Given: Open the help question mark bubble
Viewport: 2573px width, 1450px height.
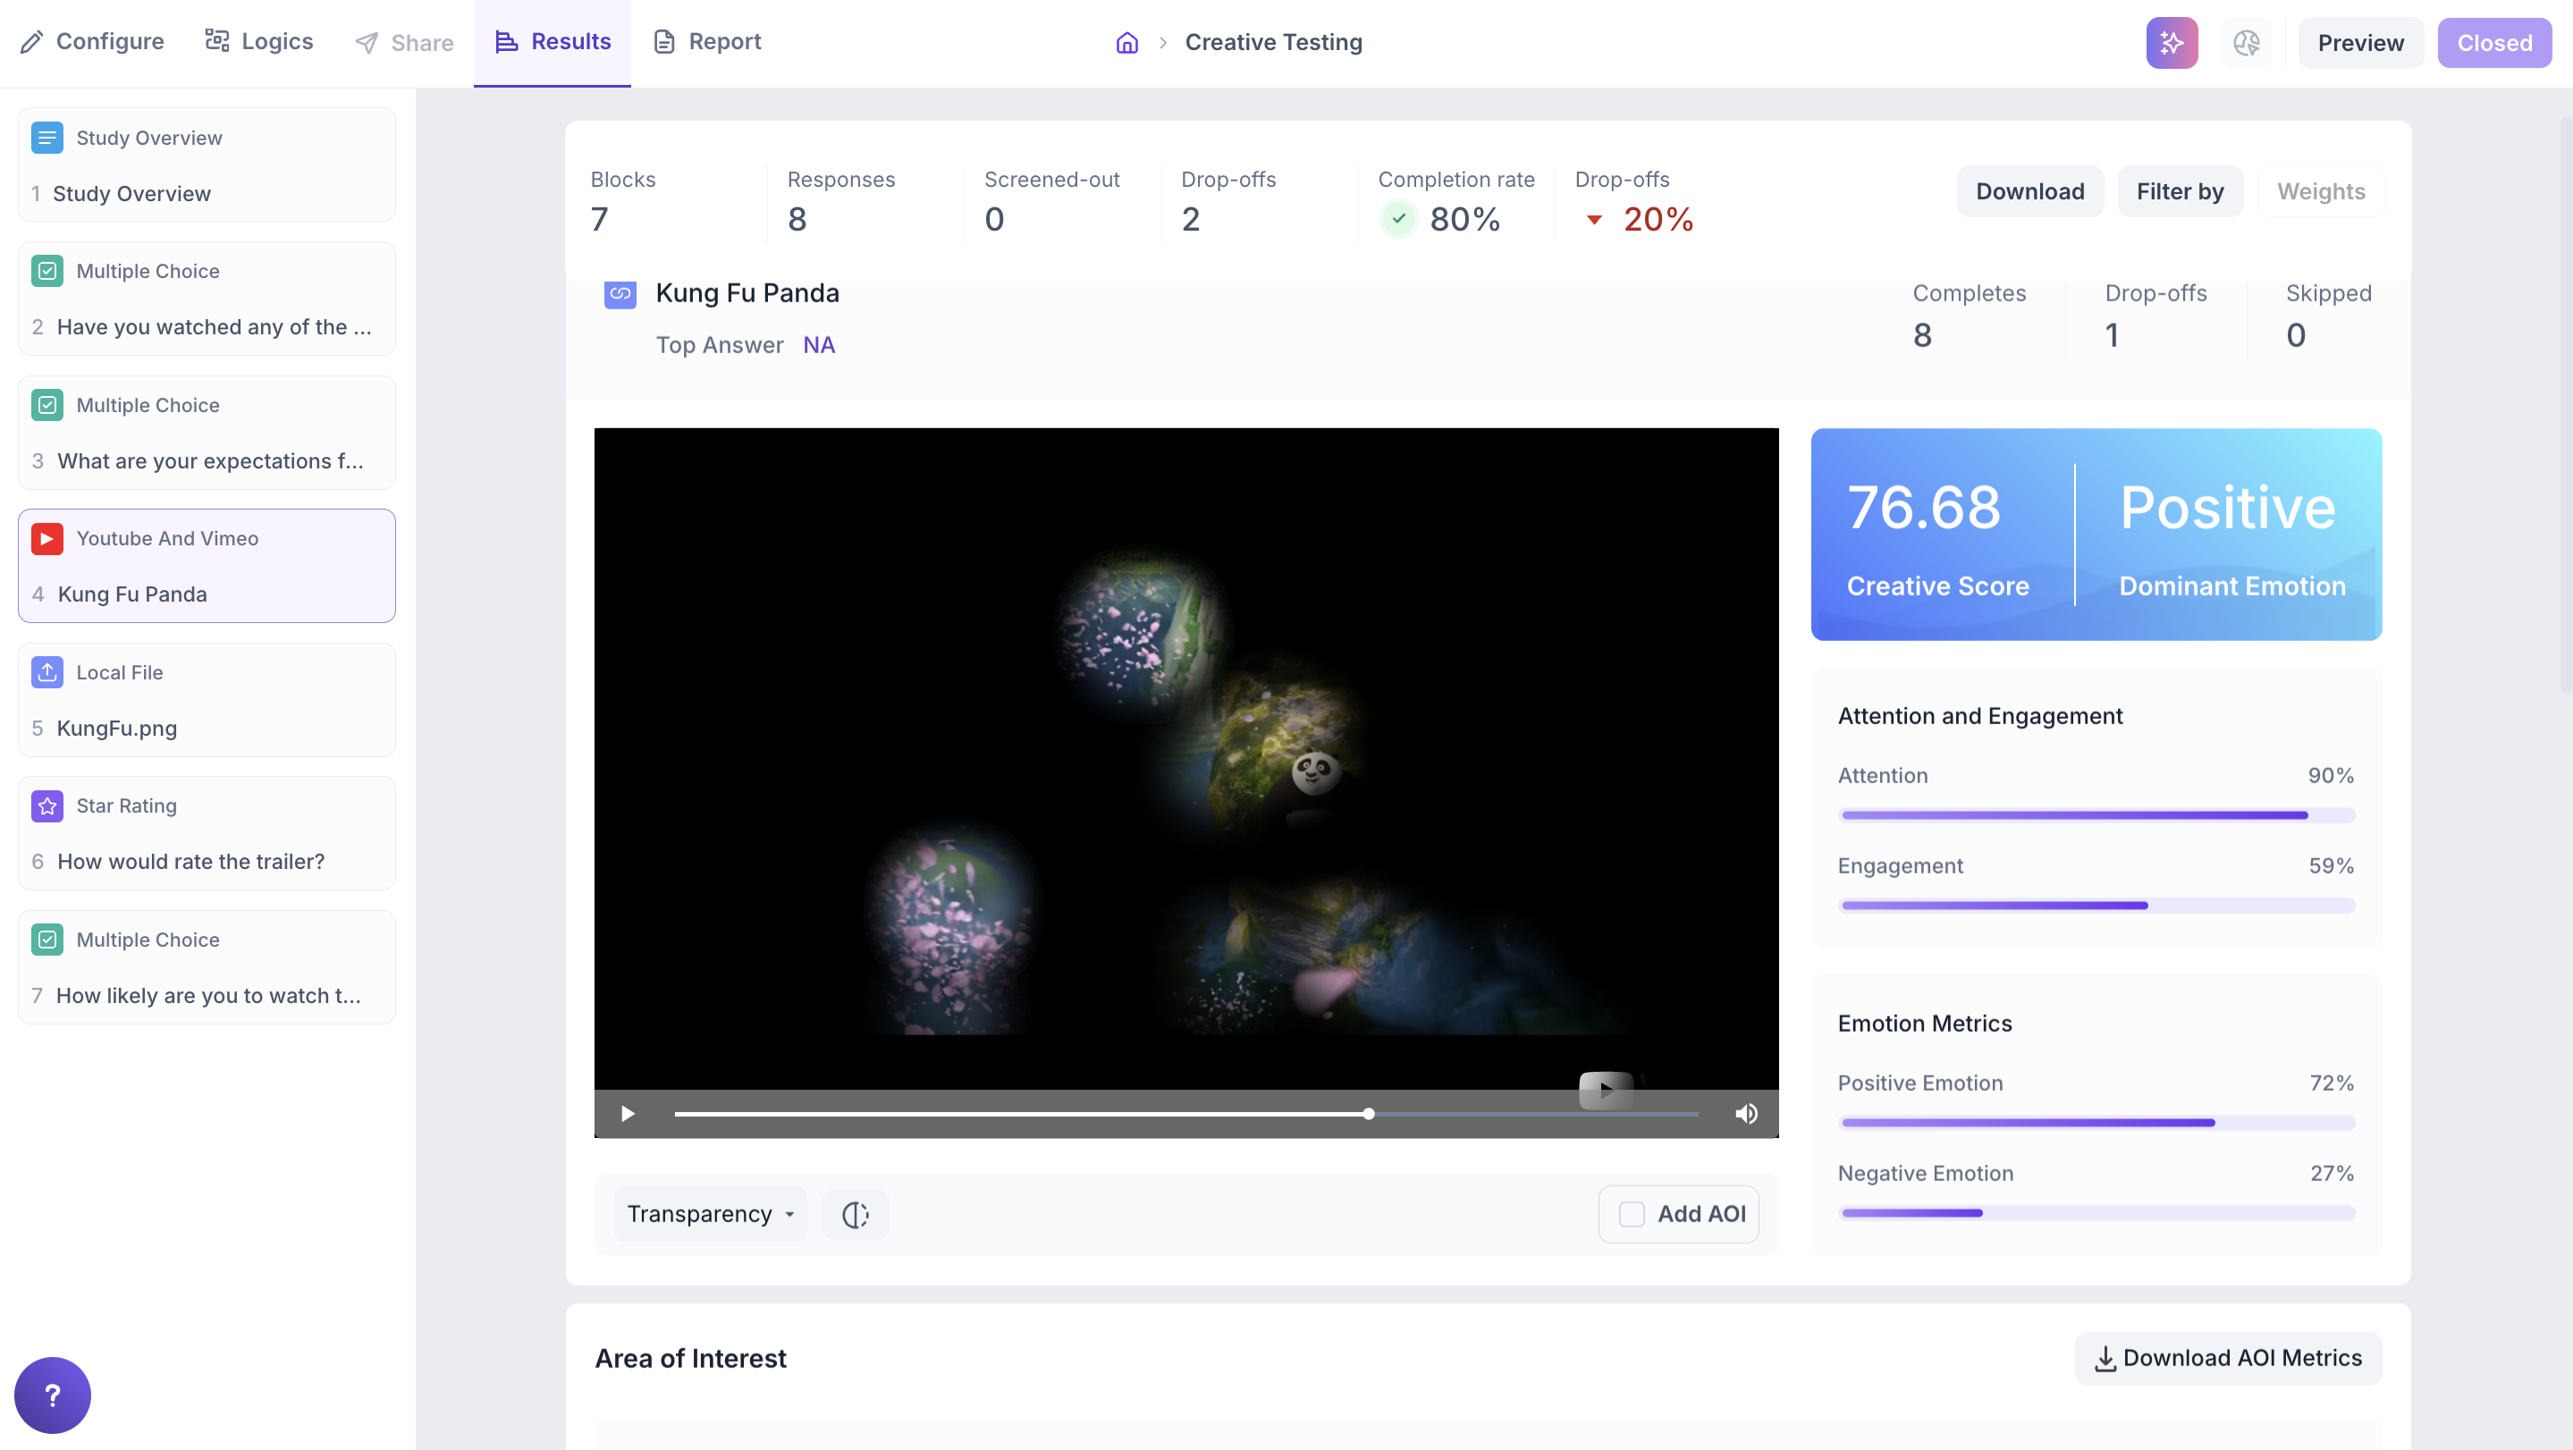Looking at the screenshot, I should point(52,1395).
